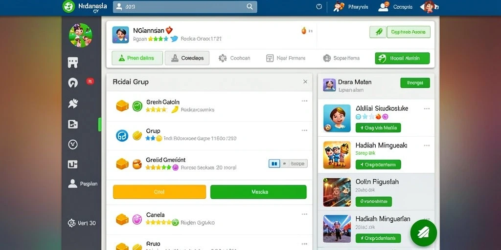This screenshot has height=250, width=501.
Task: Click the Cxphrab Asaria button
Action: pyautogui.click(x=409, y=32)
